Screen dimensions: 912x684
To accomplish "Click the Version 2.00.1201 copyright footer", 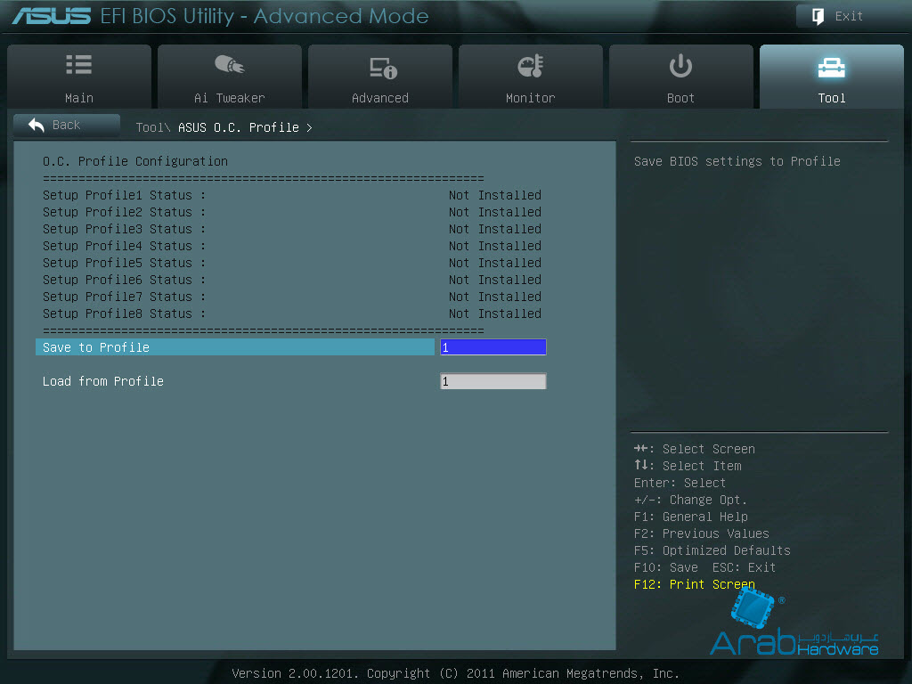I will coord(455,673).
